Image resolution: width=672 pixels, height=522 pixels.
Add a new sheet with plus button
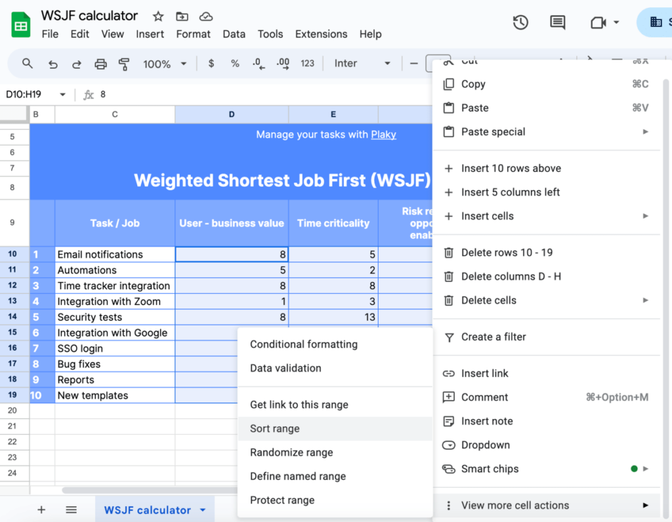[41, 510]
